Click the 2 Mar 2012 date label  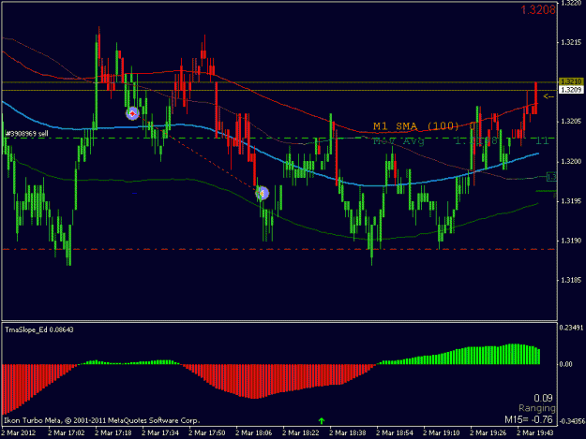click(x=19, y=433)
